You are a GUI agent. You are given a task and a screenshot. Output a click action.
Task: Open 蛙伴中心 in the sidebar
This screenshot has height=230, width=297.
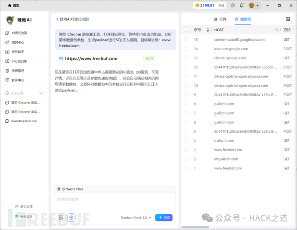(15, 80)
